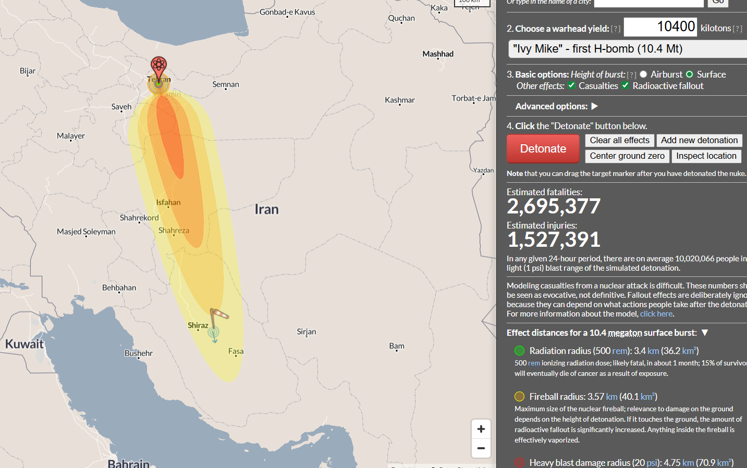This screenshot has height=468, width=747.
Task: Follow the 'click here' model info link
Action: coord(656,314)
